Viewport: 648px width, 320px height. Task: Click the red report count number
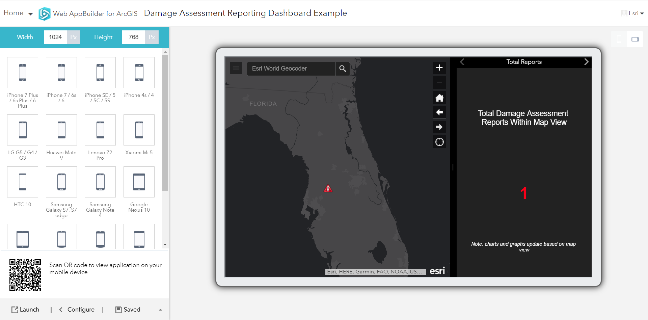click(524, 193)
